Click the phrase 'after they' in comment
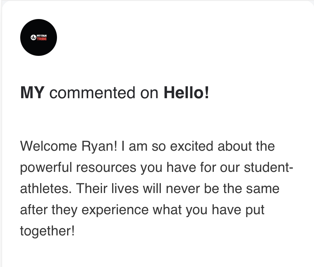Image resolution: width=314 pixels, height=267 pixels. pos(49,210)
